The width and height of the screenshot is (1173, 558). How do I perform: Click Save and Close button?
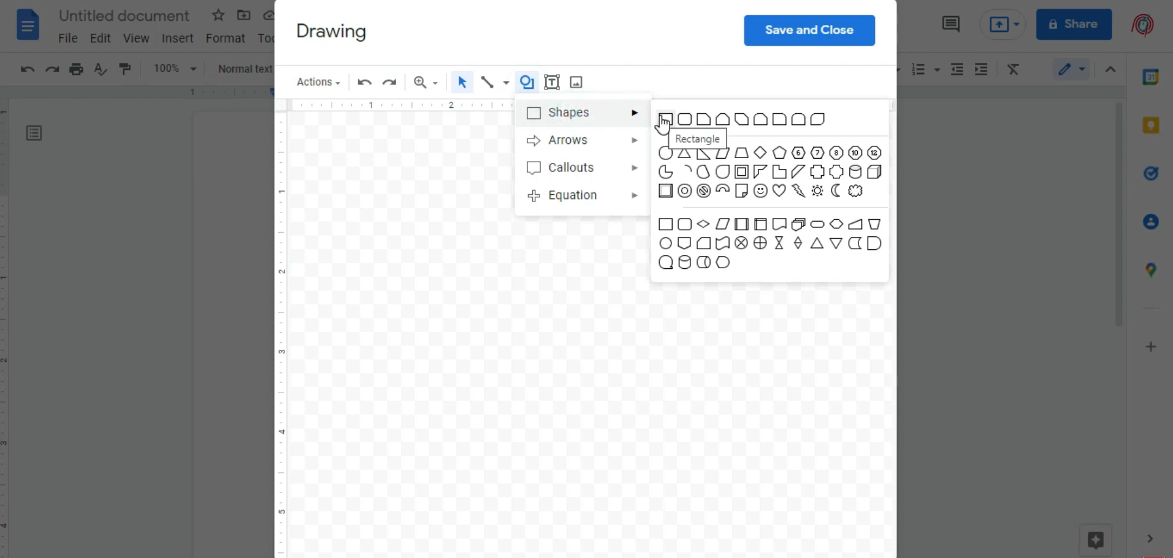[x=809, y=30]
